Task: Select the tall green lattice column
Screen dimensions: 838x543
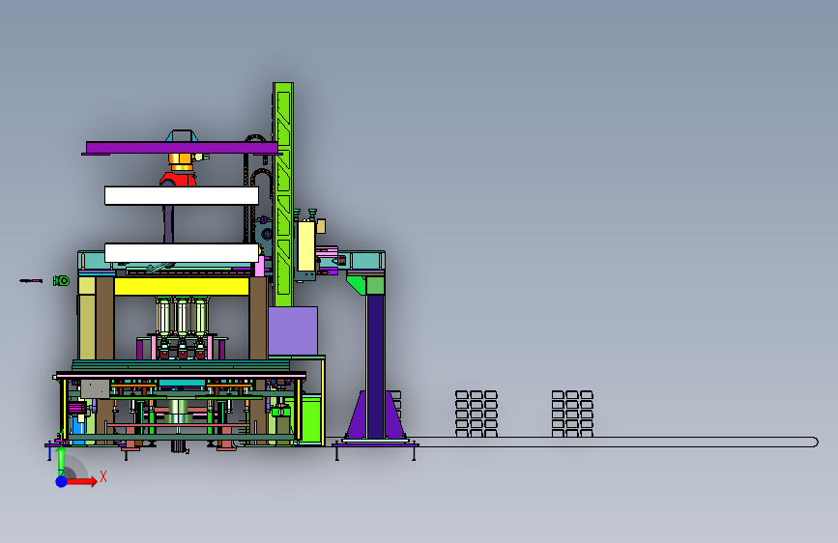Action: click(x=283, y=194)
